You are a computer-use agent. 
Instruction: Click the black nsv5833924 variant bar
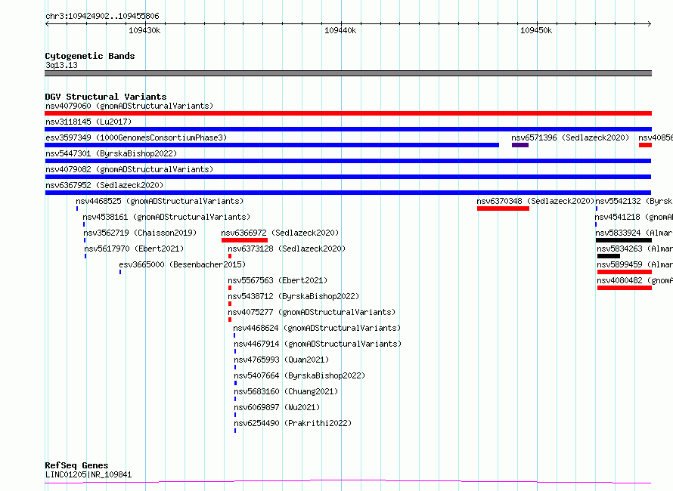point(624,240)
